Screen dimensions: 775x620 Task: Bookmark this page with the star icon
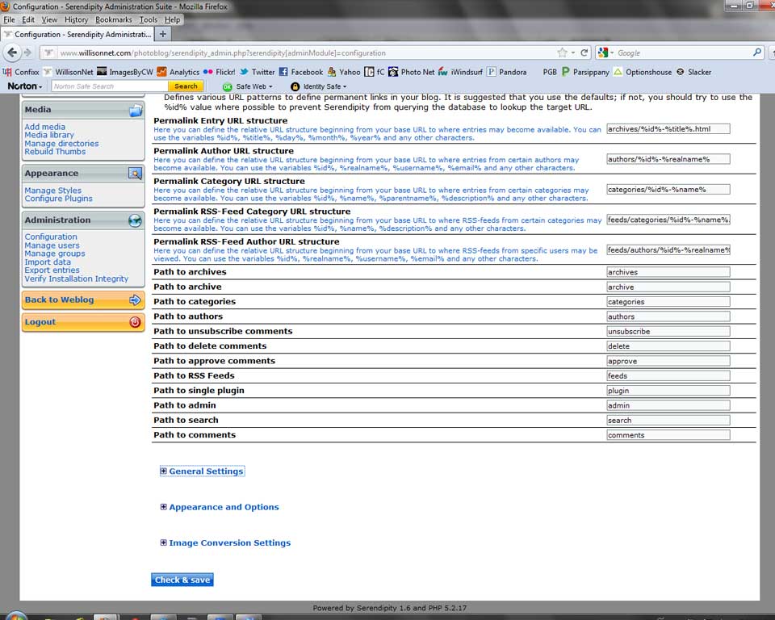[562, 52]
